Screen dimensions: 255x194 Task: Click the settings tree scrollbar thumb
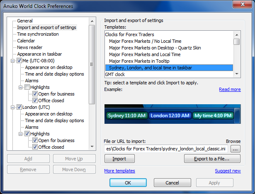[x=92, y=64]
